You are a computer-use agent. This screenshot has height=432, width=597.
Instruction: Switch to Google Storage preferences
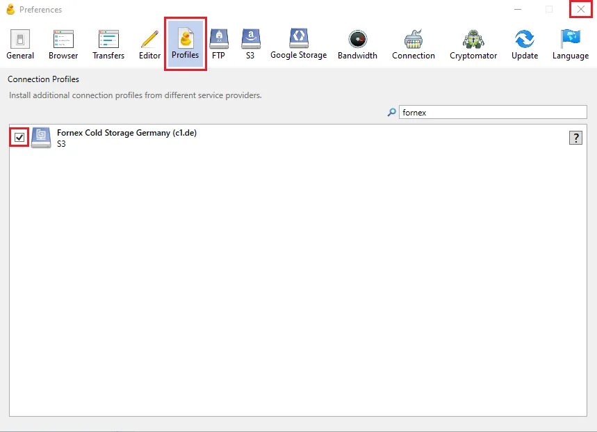point(299,45)
